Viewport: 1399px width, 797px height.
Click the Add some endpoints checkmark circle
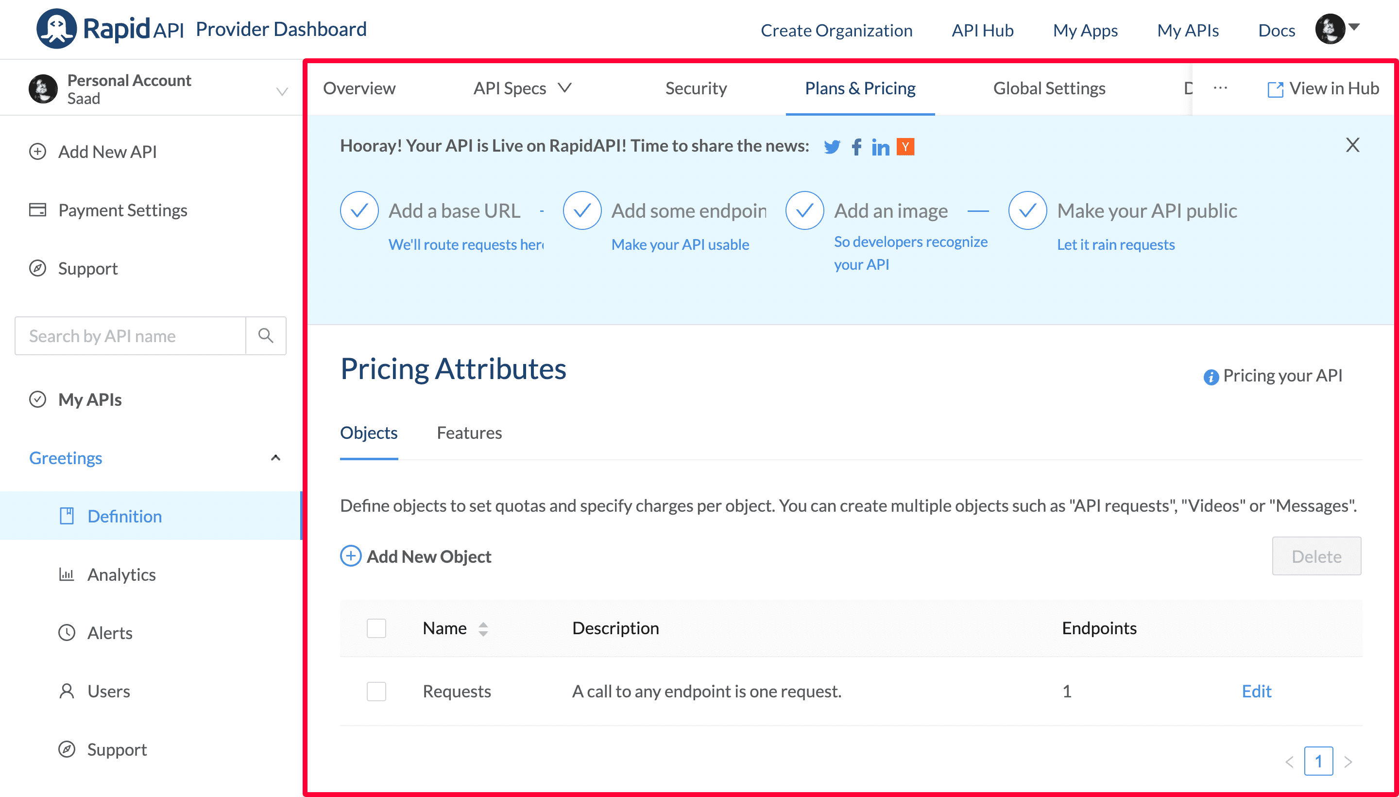pos(582,210)
